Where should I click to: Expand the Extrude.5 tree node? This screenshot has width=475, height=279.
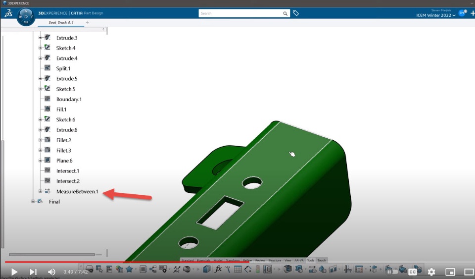coord(40,78)
